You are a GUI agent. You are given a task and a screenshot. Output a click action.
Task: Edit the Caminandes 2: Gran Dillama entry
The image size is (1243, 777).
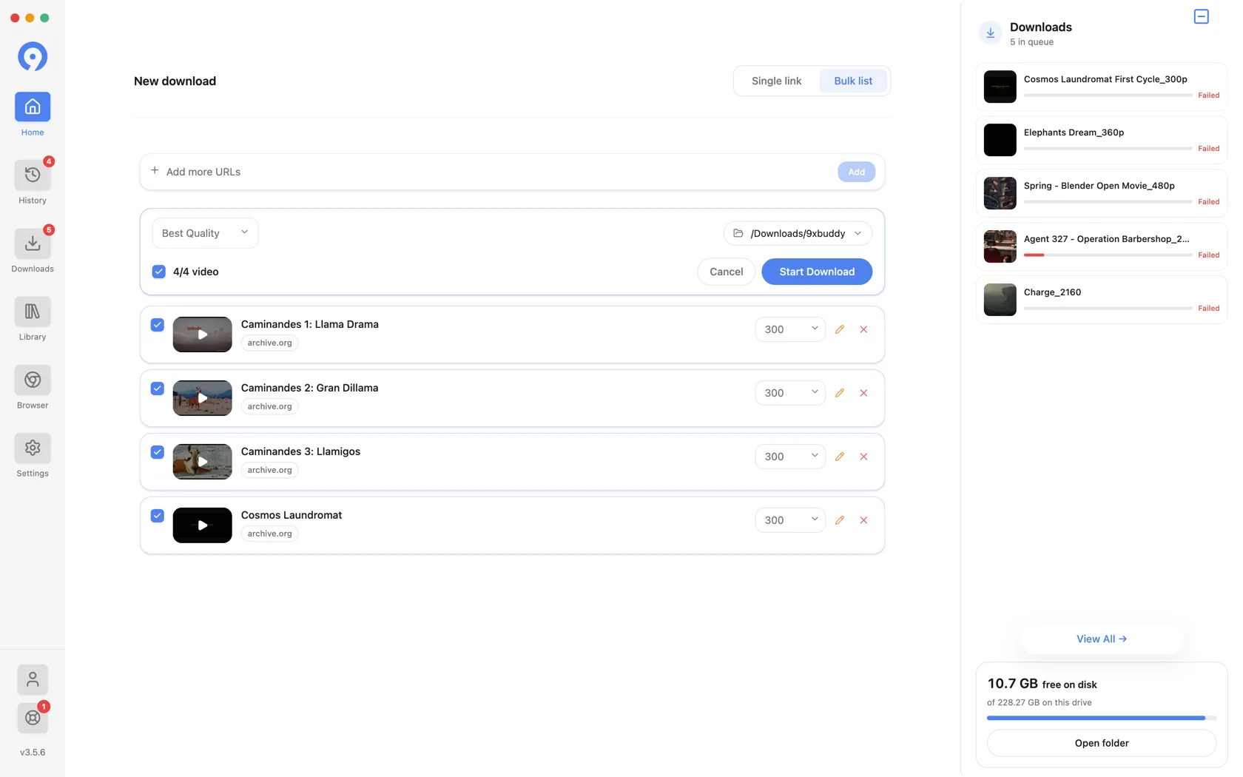839,393
